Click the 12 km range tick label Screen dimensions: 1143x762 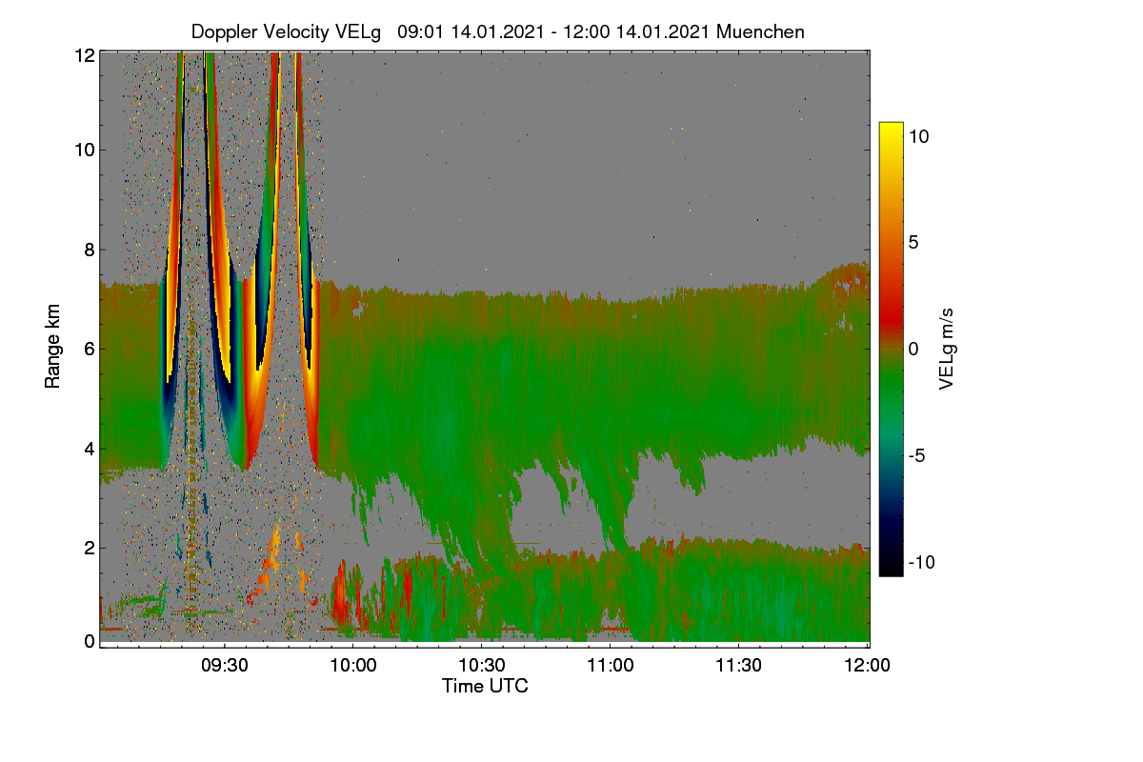tap(84, 55)
